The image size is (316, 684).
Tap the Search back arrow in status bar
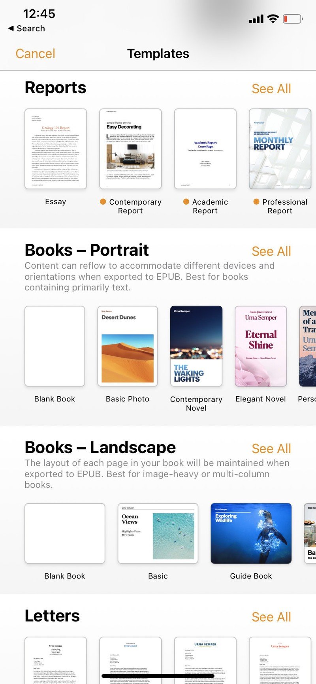coord(26,28)
